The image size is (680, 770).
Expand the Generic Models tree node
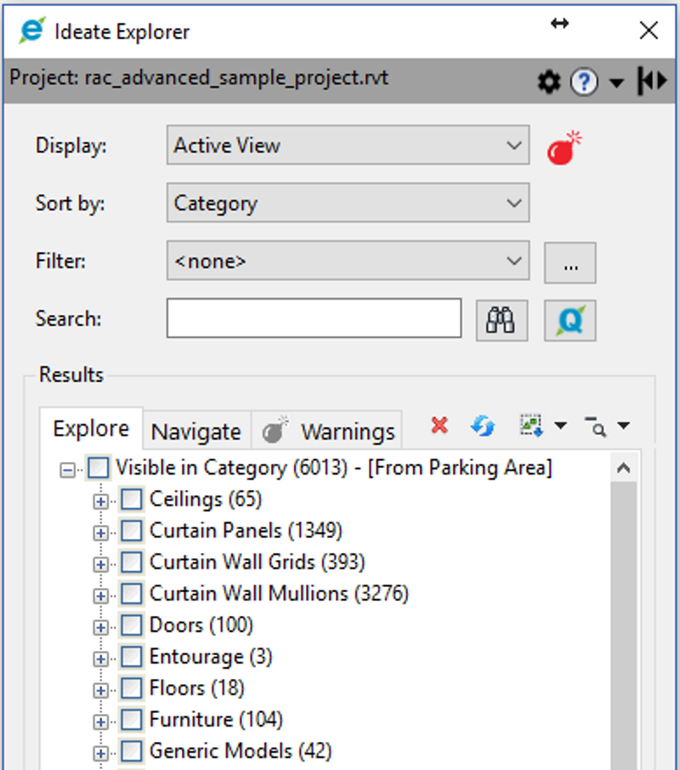[100, 753]
